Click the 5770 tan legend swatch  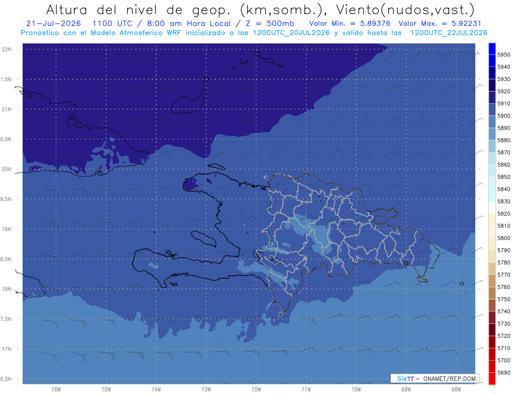(492, 268)
